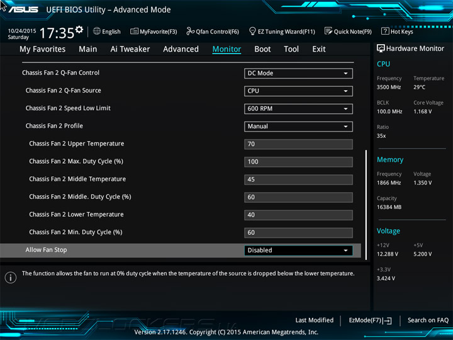Screen dimensions: 453x340
Task: Switch to My Favorites tab
Action: click(43, 49)
